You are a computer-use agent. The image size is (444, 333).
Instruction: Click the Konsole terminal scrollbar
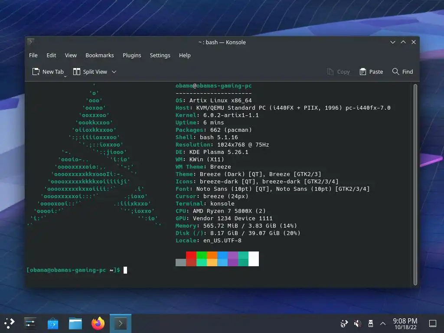[x=415, y=185]
